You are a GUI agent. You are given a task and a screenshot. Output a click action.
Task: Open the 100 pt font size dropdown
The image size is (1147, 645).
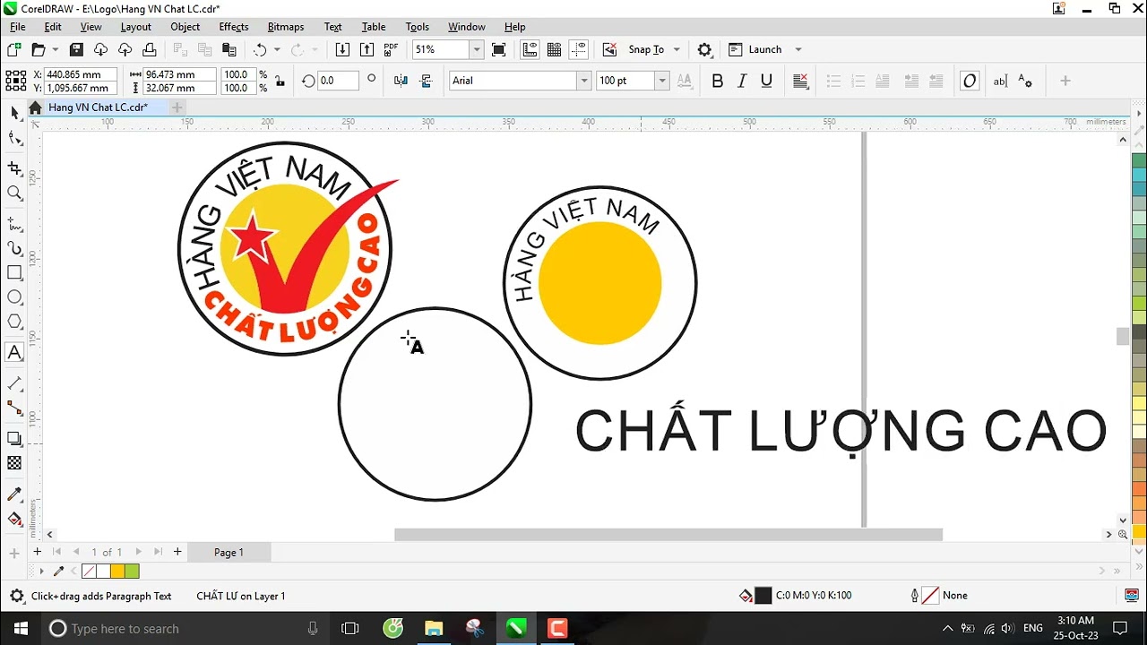[x=662, y=81]
